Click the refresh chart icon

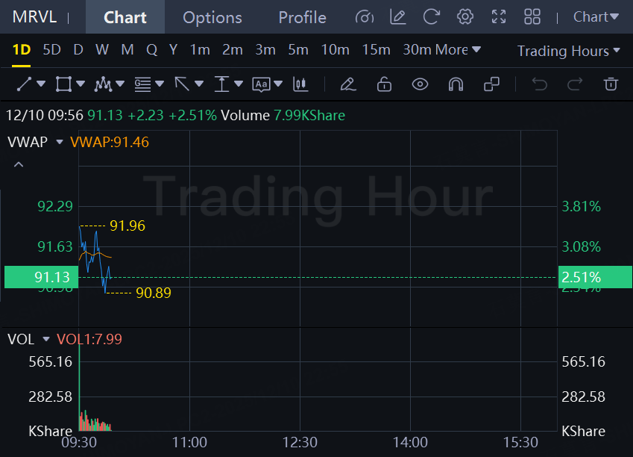click(431, 17)
